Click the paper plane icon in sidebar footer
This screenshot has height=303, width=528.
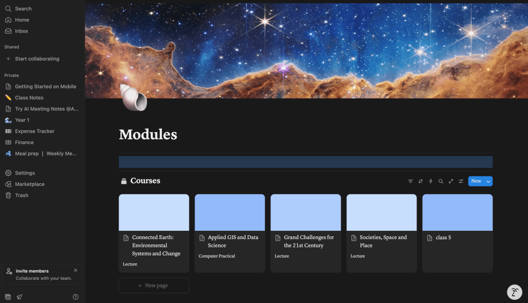click(20, 297)
